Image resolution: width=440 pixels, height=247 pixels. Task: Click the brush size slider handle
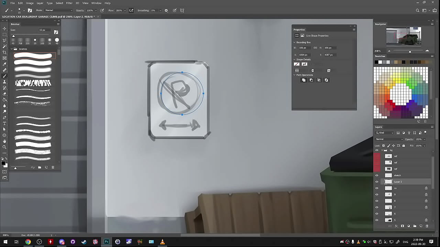[13, 36]
